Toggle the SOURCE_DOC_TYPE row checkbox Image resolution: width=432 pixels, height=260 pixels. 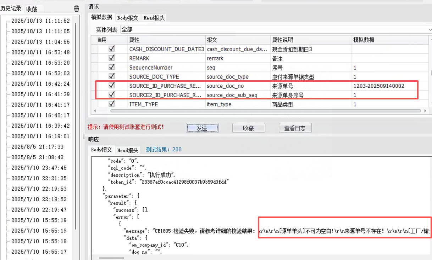[x=112, y=76]
